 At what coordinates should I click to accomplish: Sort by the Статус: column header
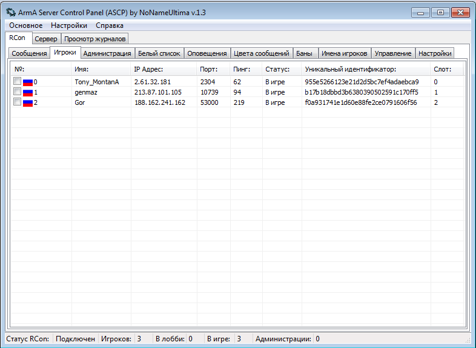282,69
